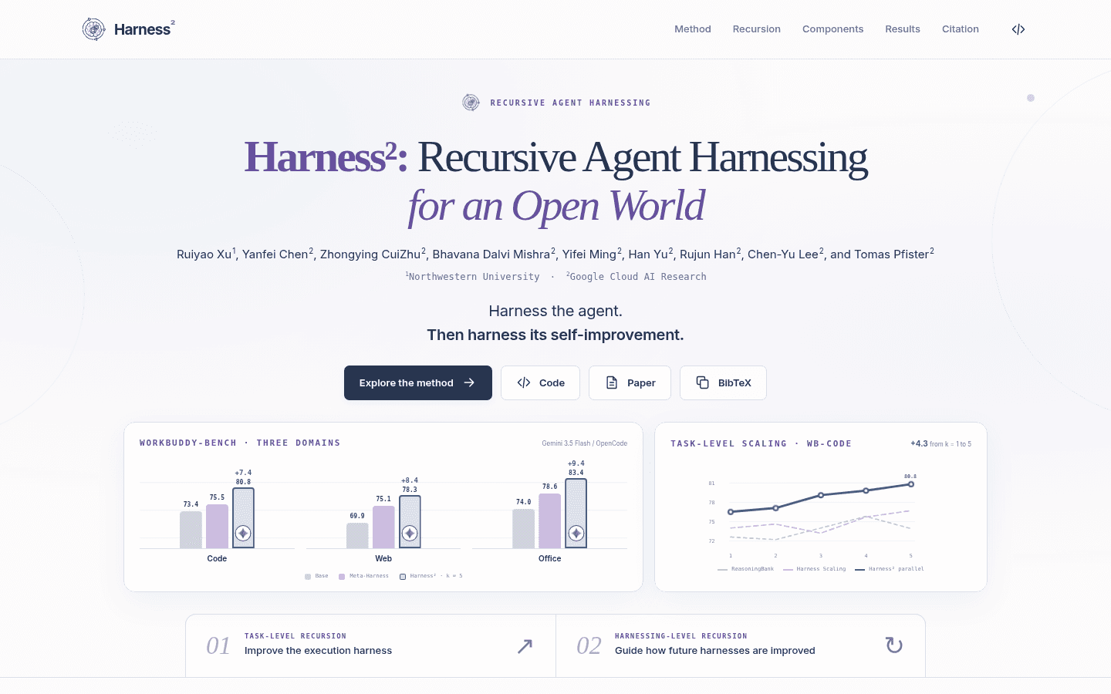This screenshot has width=1111, height=694.
Task: Click the Office Meta-Harness bar labeled 78.6
Action: click(550, 521)
